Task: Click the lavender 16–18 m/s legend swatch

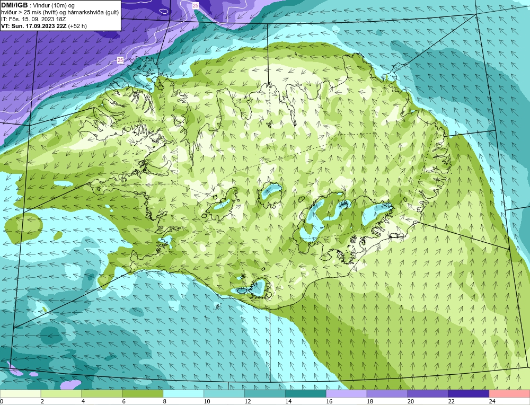Action: [x=346, y=393]
